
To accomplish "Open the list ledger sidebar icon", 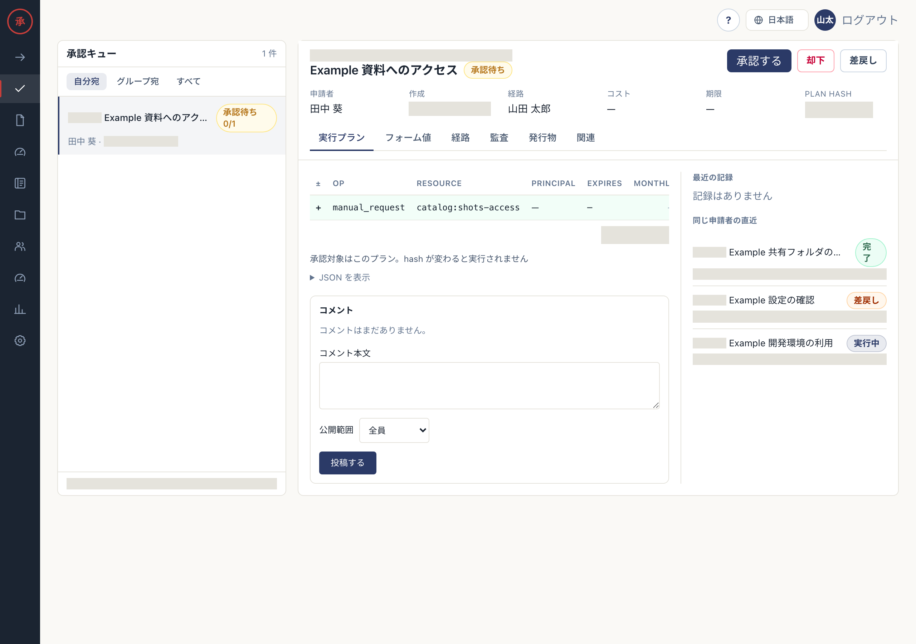I will pos(20,183).
